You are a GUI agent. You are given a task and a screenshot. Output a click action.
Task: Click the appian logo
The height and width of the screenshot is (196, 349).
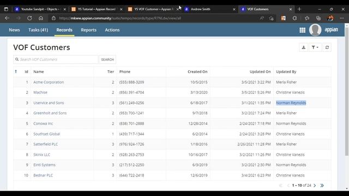[331, 29]
